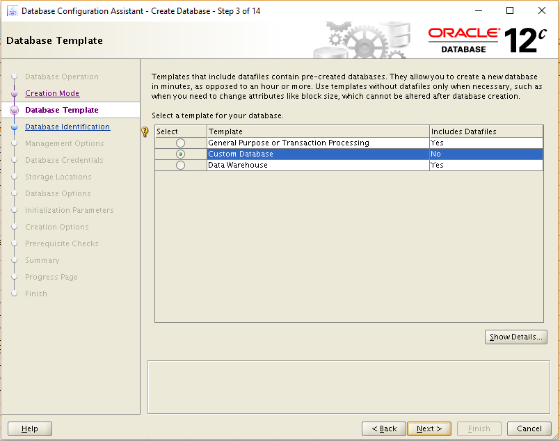Open the Database Identification step link

(67, 127)
